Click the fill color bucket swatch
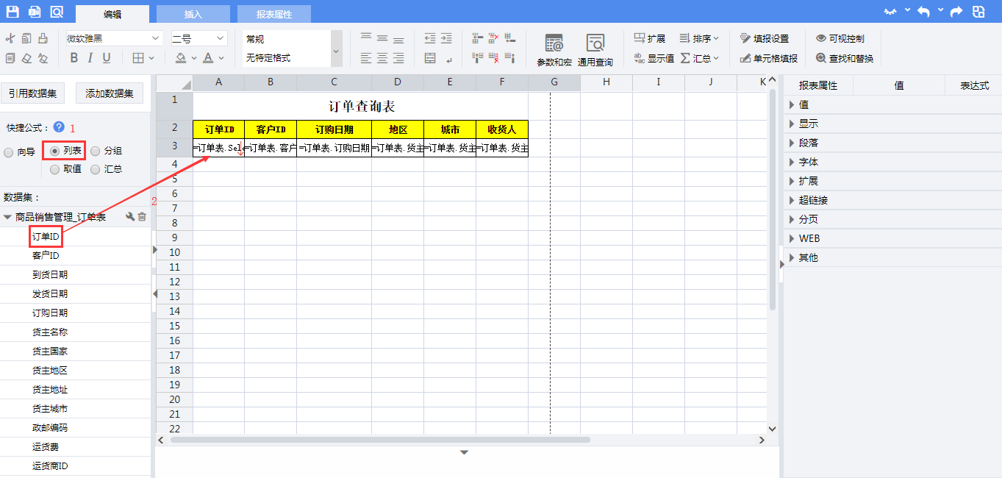Viewport: 1002px width, 478px height. tap(181, 58)
